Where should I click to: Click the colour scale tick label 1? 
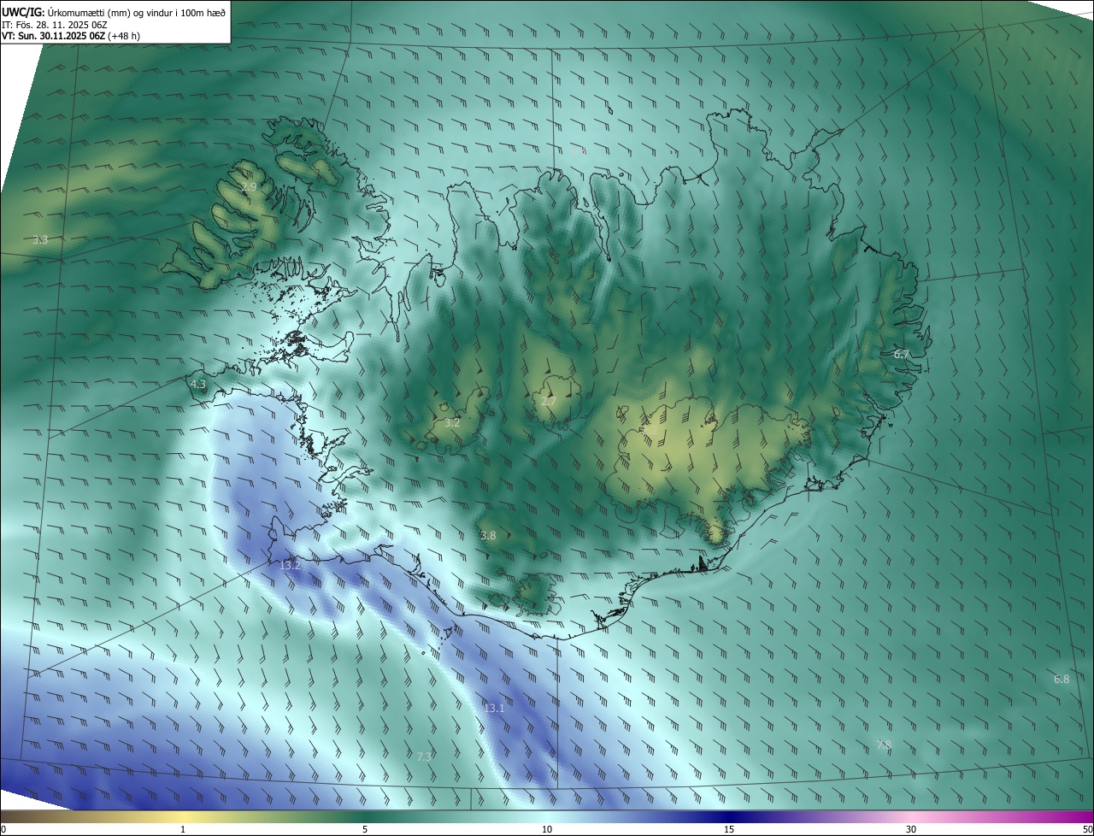pos(183,829)
